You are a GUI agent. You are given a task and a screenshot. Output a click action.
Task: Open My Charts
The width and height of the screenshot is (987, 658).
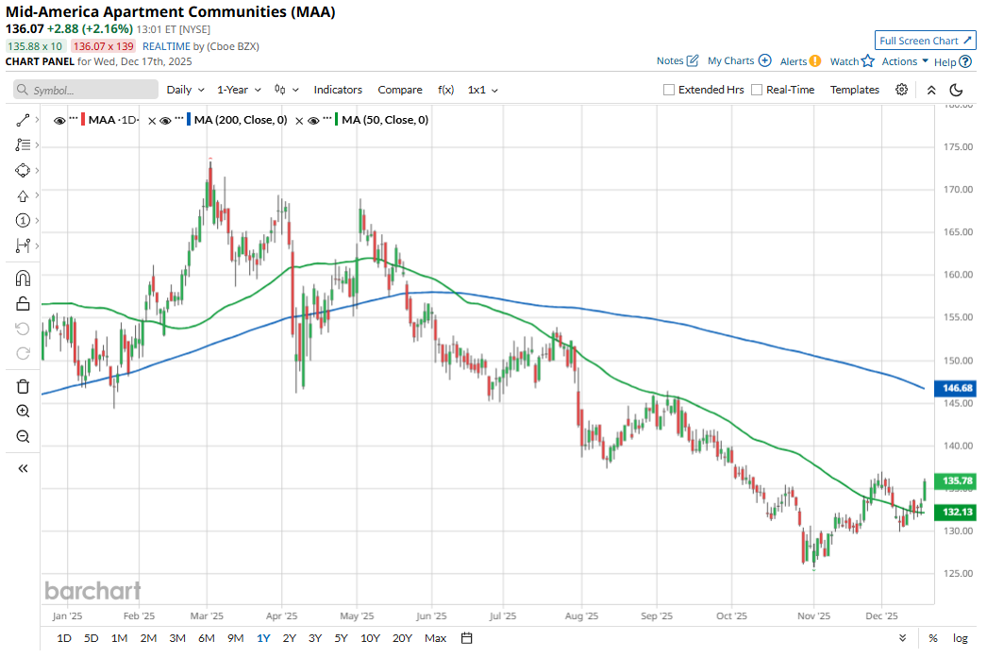pyautogui.click(x=739, y=60)
